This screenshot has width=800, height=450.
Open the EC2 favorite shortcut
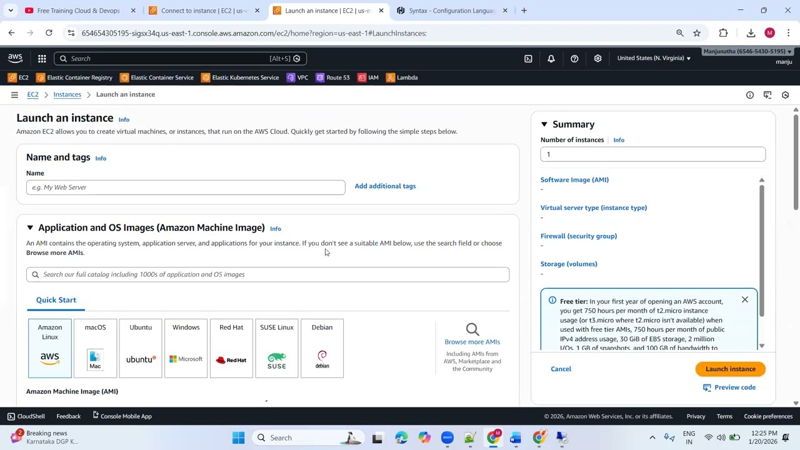click(x=18, y=77)
